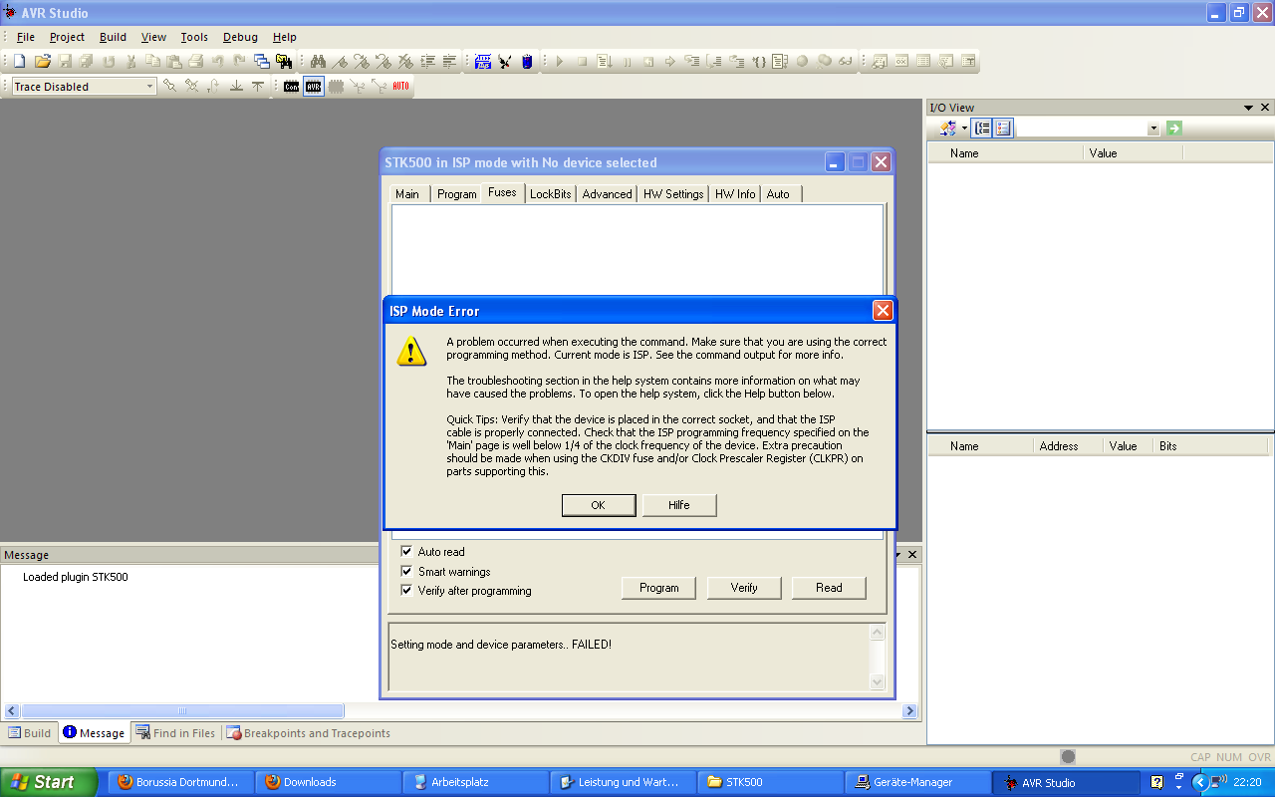Viewport: 1275px width, 797px height.
Task: Click the 'Con' connect programmer icon
Action: (291, 87)
